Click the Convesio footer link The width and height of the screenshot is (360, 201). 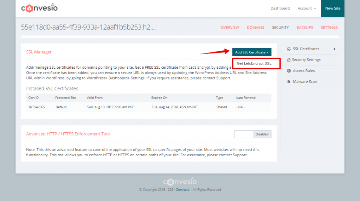tap(182, 190)
